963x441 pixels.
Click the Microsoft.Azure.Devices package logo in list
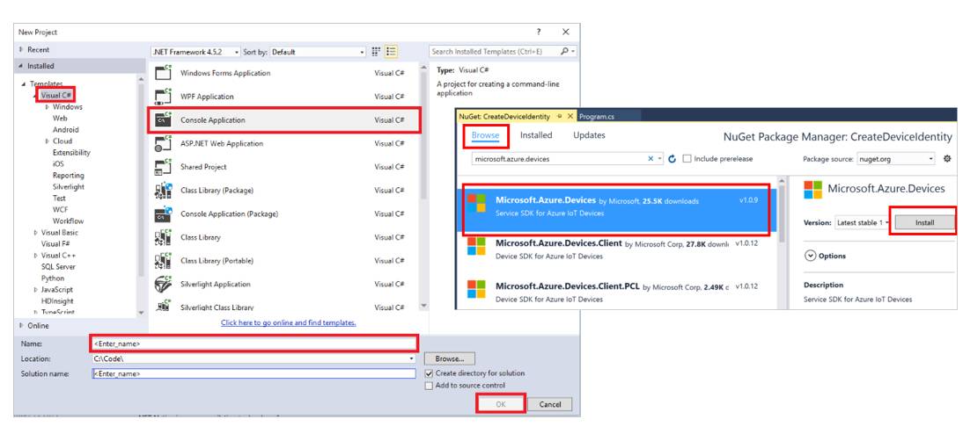[x=476, y=204]
